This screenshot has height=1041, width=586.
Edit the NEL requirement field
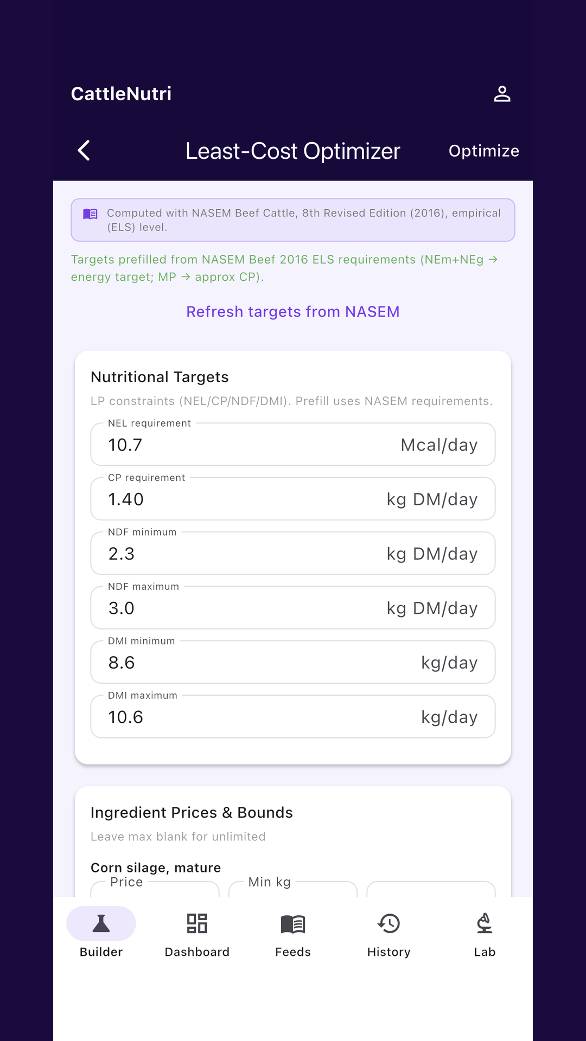pos(293,445)
